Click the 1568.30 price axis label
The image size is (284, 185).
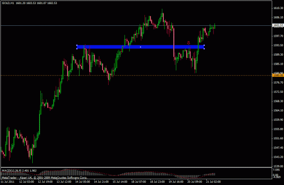[x=278, y=101]
